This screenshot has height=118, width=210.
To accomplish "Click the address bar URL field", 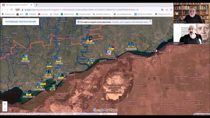I will [81, 10].
